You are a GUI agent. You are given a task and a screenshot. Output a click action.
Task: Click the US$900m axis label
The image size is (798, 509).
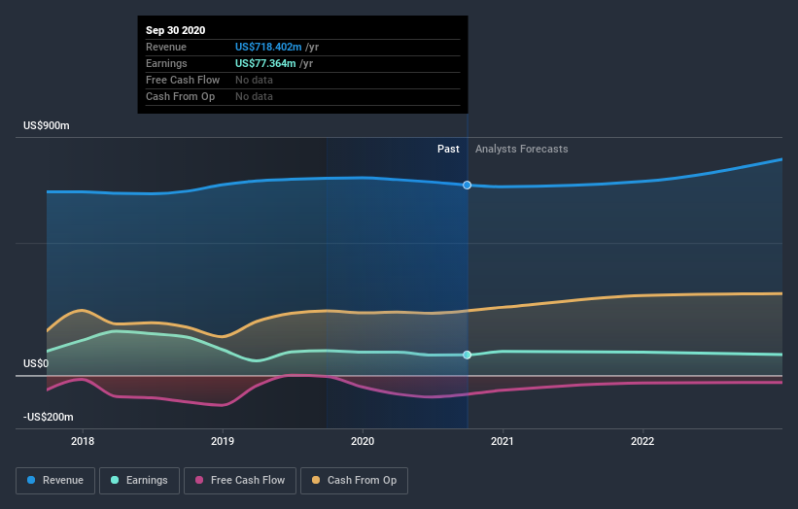coord(47,125)
